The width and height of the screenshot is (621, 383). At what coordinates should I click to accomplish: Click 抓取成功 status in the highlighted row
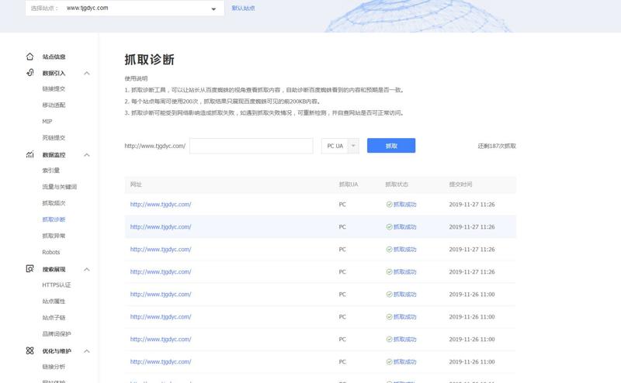click(x=404, y=226)
